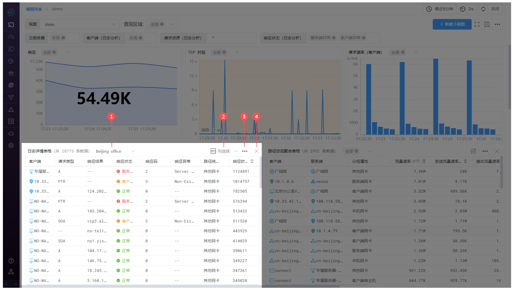
Task: Click the help question mark icon
Action: click(x=11, y=261)
